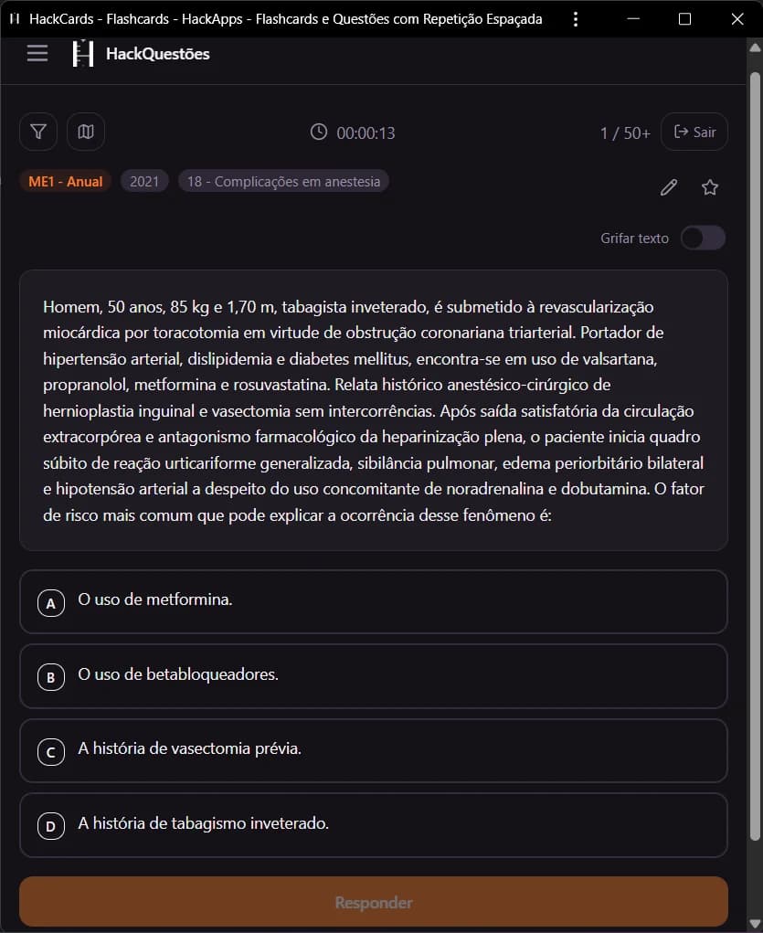Click the scrollbar up arrow
The height and width of the screenshot is (933, 763).
click(756, 47)
